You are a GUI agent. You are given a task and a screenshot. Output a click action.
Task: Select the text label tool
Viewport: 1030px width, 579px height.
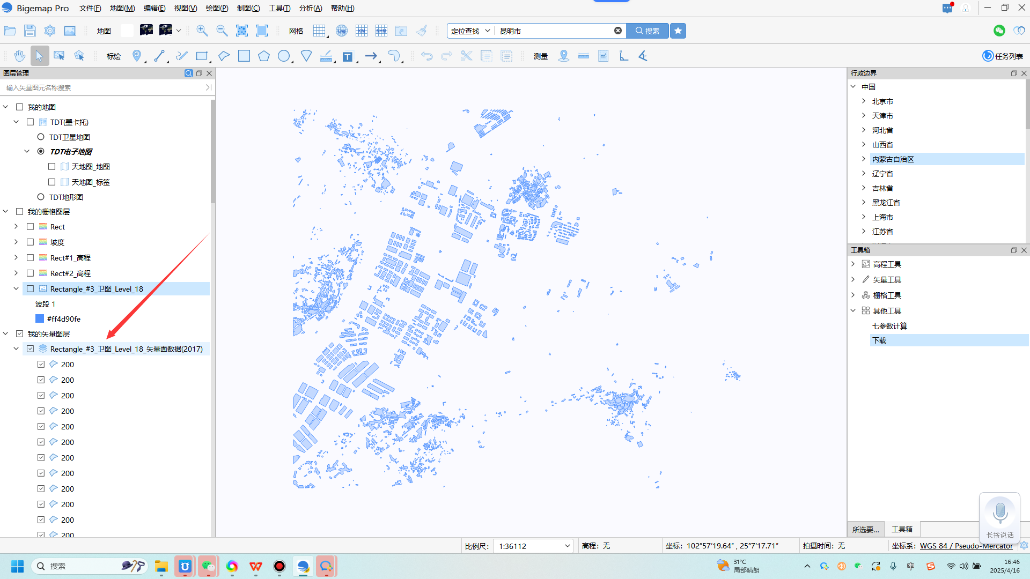coord(348,56)
